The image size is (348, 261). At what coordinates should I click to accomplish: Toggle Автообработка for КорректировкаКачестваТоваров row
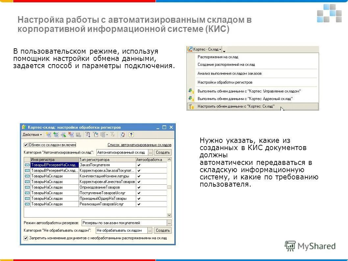139,182
